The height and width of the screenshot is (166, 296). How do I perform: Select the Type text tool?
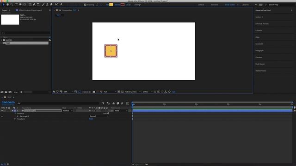pos(38,5)
